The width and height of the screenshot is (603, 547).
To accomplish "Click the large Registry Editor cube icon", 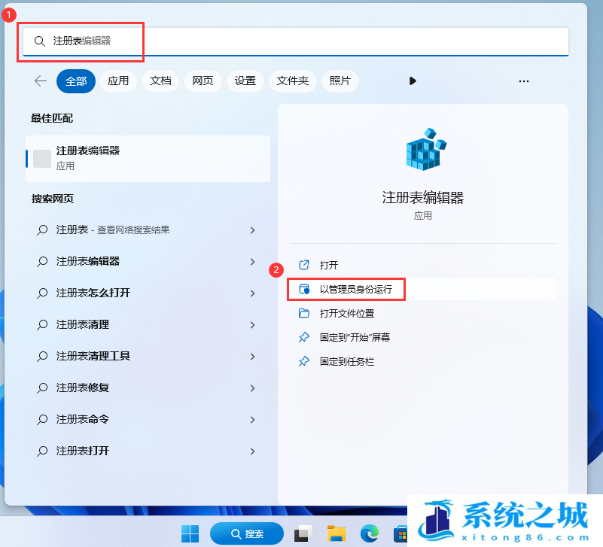I will tap(422, 149).
